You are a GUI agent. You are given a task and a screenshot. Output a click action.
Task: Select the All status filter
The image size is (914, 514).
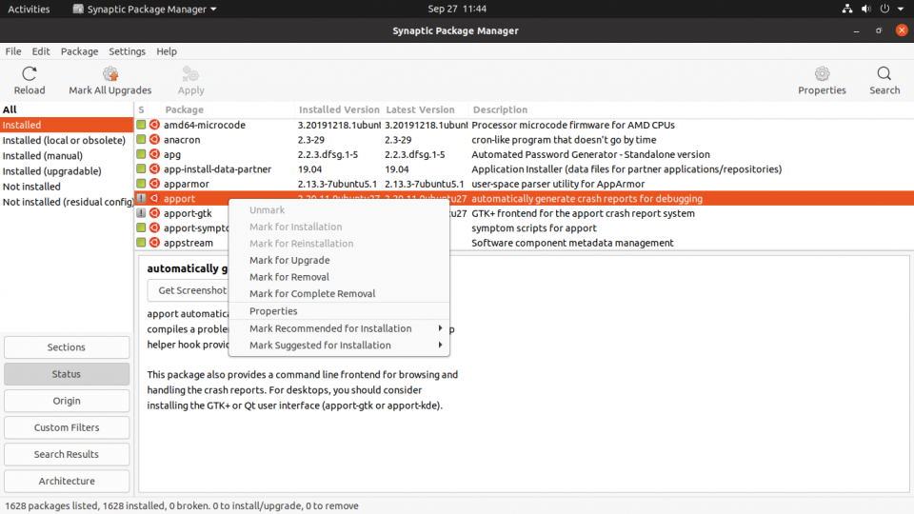click(67, 109)
